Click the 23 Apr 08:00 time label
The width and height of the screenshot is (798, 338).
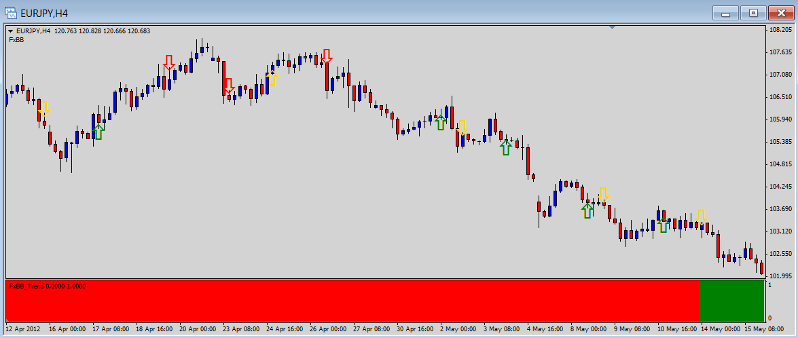[x=241, y=328]
